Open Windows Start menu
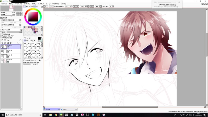 coord(3,115)
